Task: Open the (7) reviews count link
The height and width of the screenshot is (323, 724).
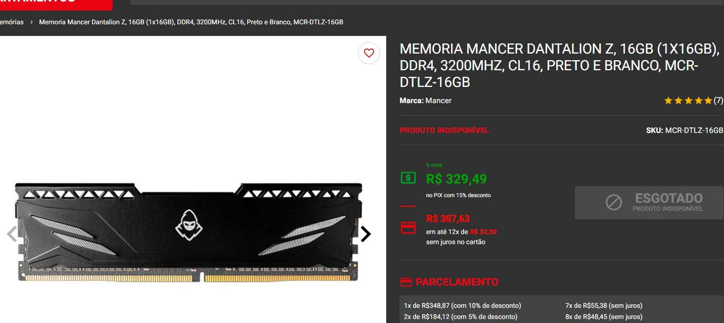Action: (x=718, y=101)
